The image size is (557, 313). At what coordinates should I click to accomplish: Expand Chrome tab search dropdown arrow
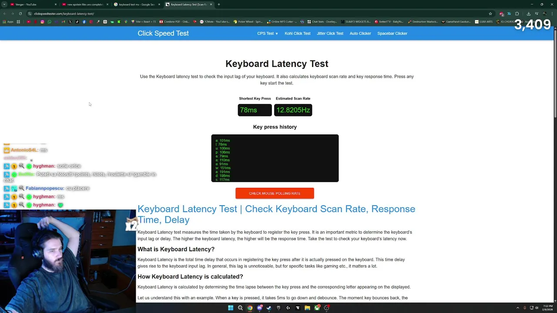click(x=4, y=4)
